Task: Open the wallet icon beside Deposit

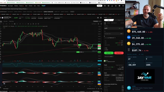Action: point(105,6)
